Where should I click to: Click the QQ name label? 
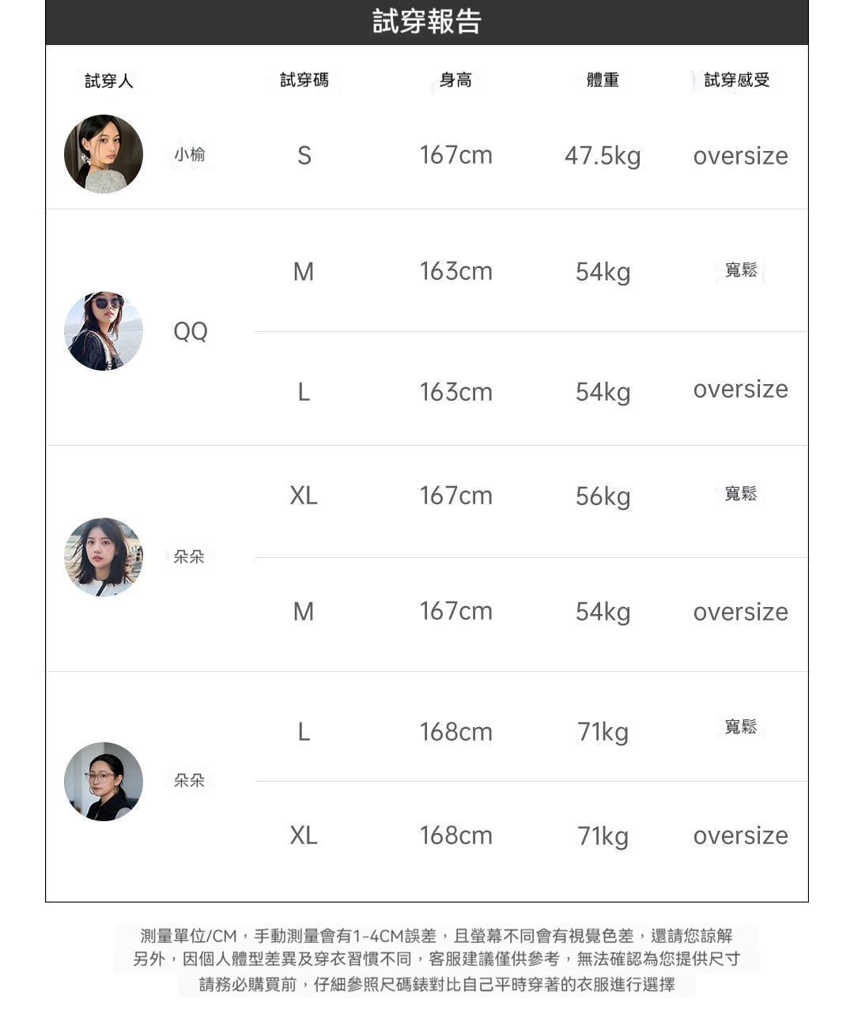point(191,331)
